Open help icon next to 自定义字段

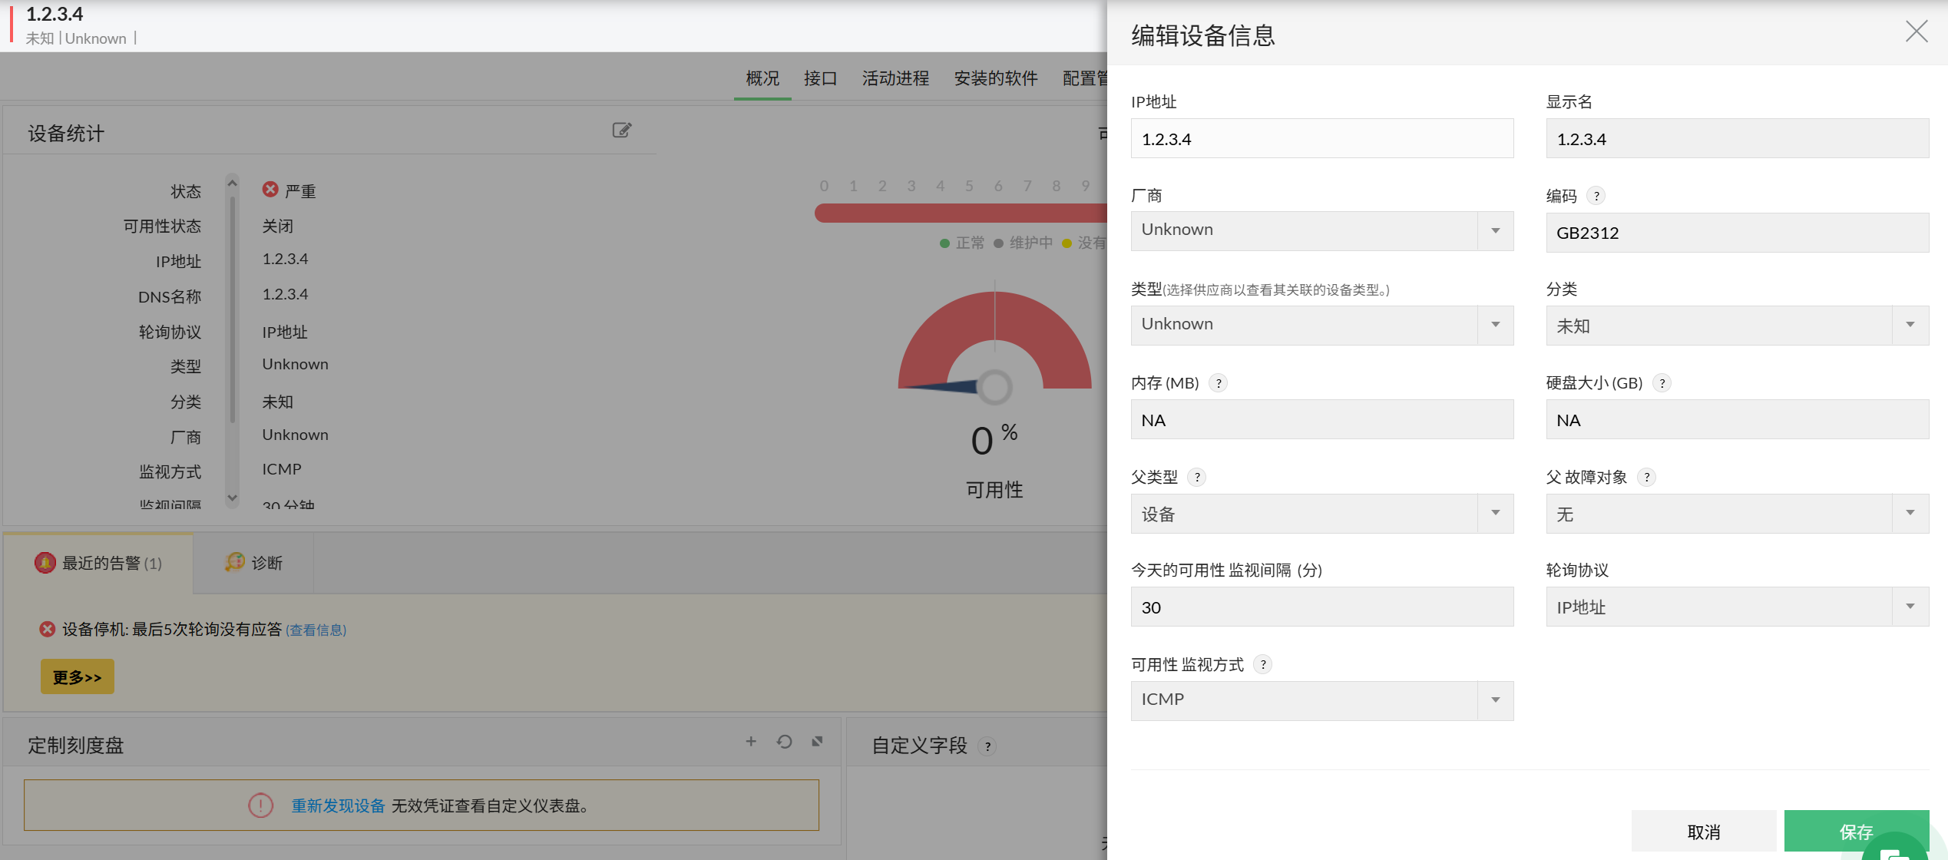(x=987, y=746)
